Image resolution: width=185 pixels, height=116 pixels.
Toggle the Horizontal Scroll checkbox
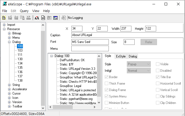coord(158,84)
